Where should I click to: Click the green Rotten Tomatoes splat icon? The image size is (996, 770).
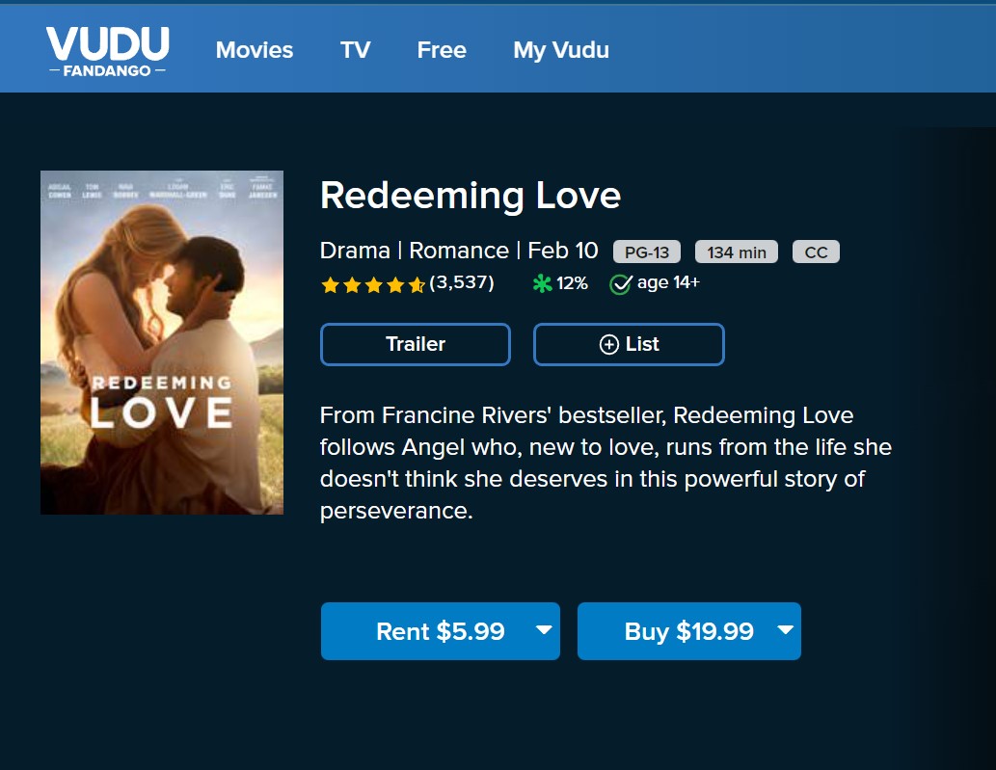point(543,283)
